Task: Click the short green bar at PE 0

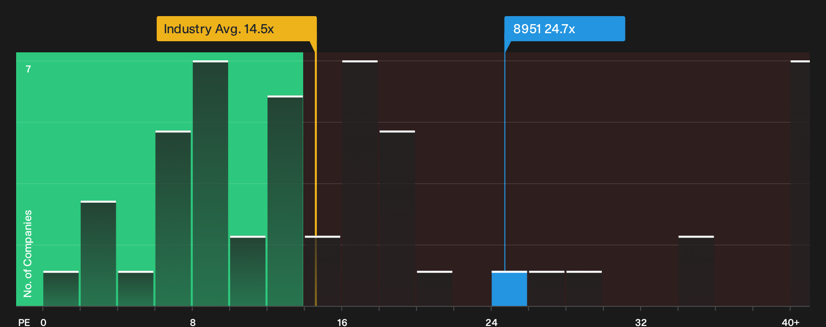Action: pos(61,289)
